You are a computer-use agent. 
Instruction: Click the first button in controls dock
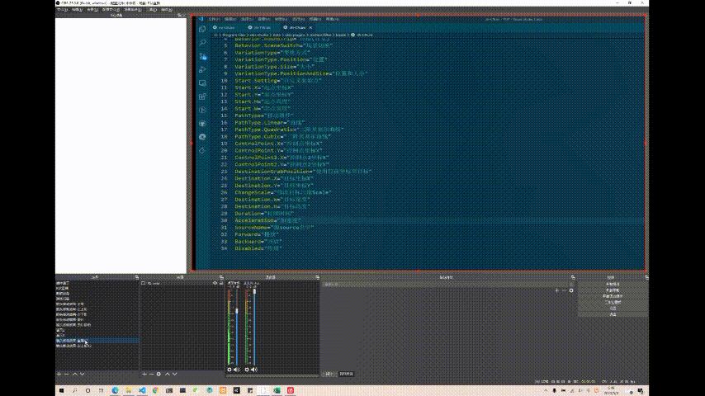[612, 284]
